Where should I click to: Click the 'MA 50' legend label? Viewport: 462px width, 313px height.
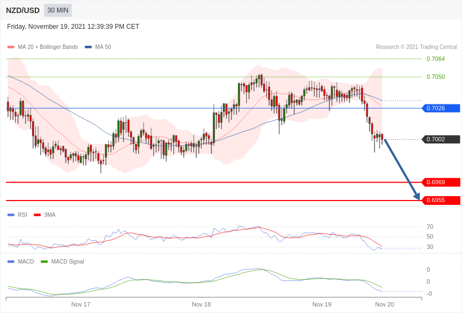[103, 47]
